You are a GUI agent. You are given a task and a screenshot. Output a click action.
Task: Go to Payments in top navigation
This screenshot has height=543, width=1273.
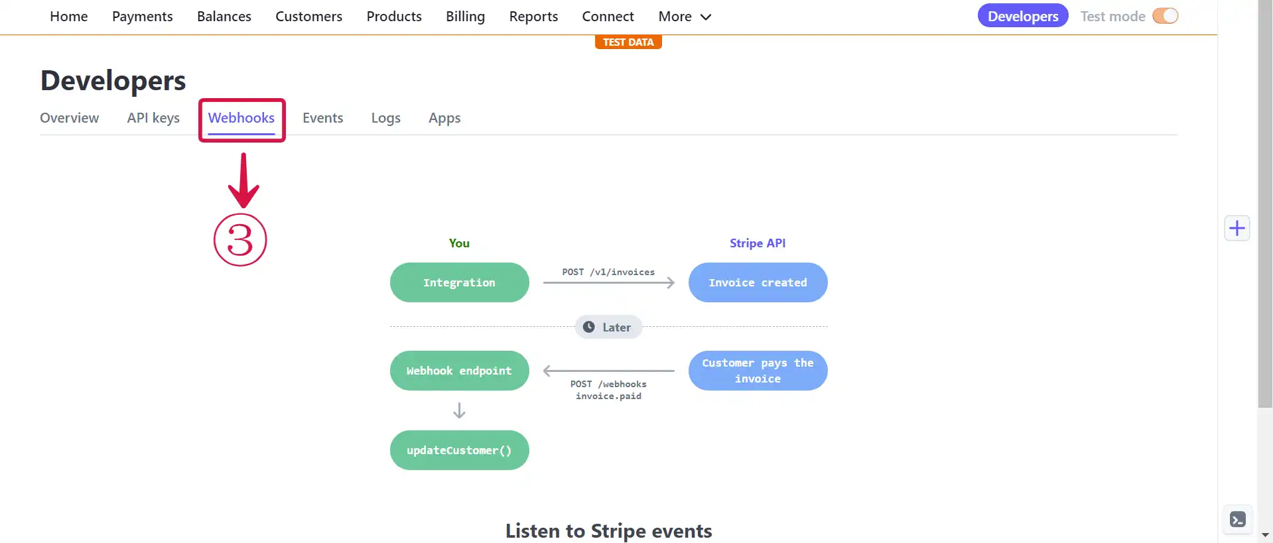coord(143,17)
